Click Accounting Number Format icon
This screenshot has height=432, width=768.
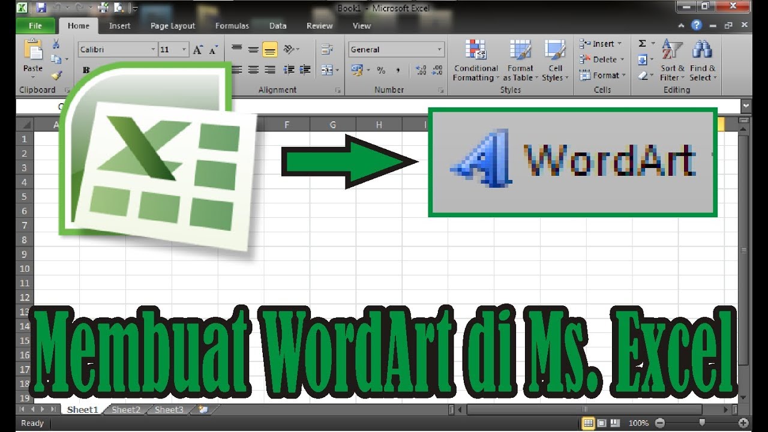[357, 70]
